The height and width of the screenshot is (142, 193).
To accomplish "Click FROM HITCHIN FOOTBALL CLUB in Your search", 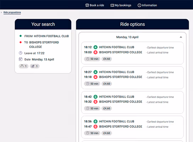I will (x=46, y=36).
